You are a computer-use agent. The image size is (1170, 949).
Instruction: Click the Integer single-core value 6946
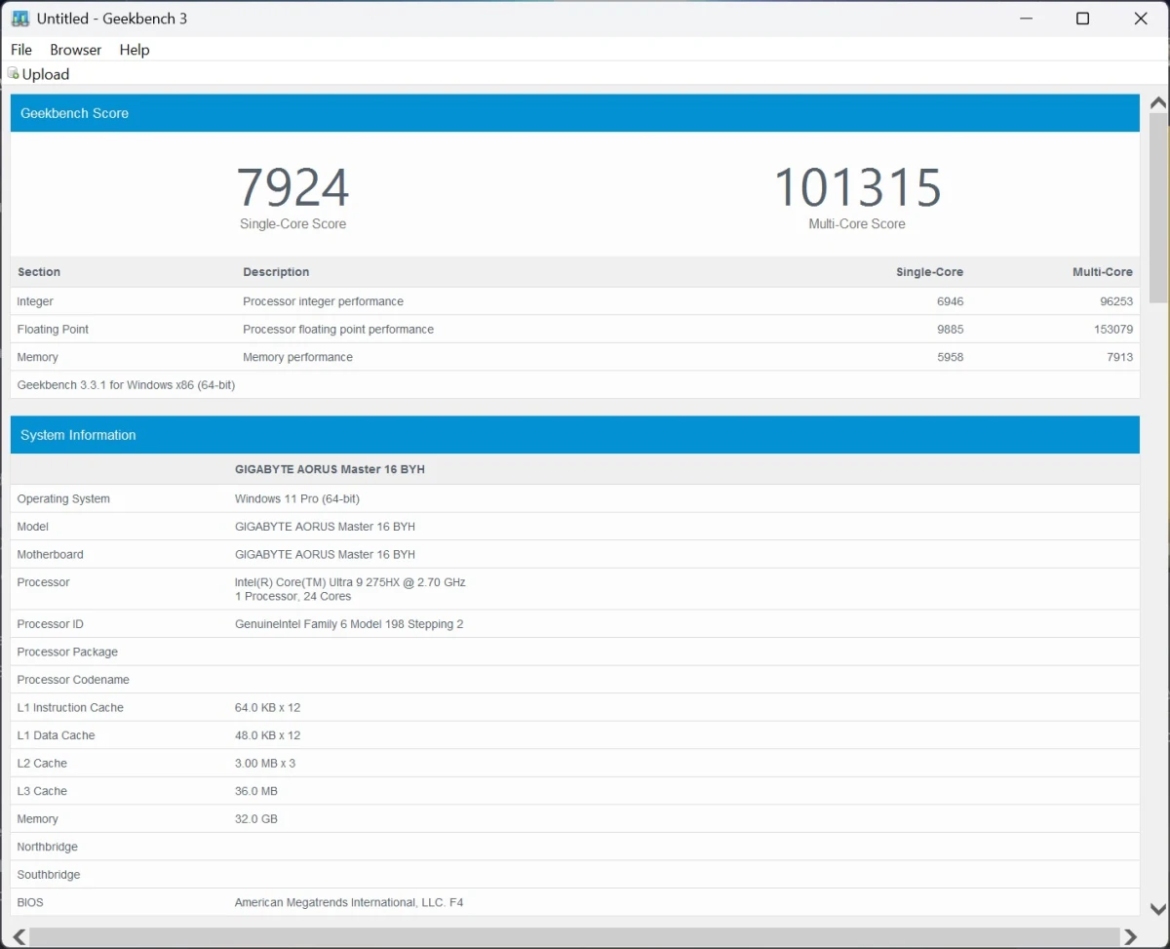[x=950, y=301]
